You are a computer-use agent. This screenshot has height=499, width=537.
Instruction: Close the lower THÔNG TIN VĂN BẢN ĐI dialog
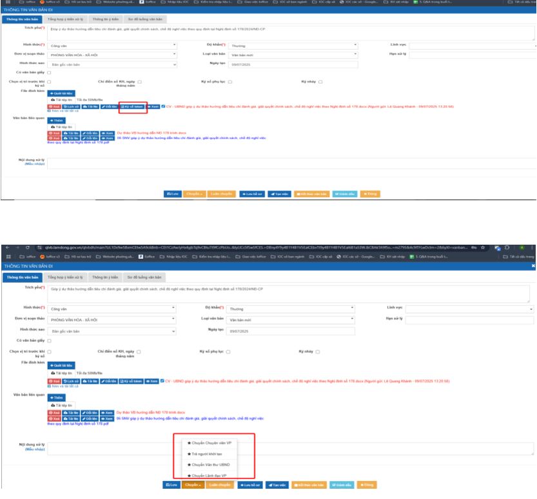click(532, 266)
